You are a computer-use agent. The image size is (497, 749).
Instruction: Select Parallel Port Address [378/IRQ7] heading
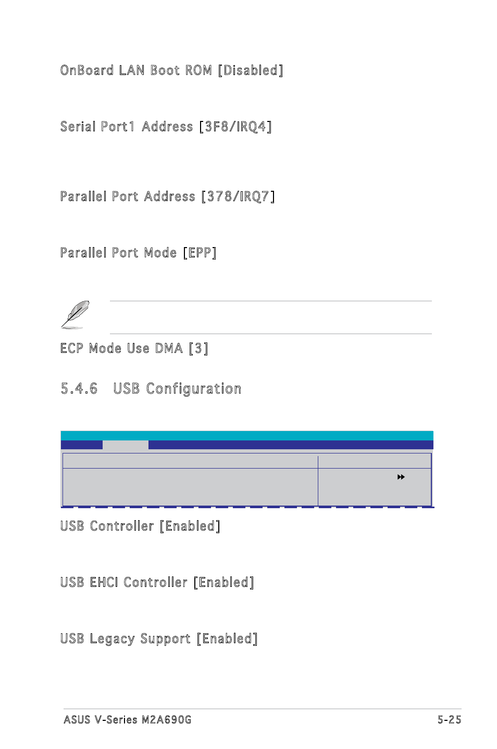coord(168,197)
